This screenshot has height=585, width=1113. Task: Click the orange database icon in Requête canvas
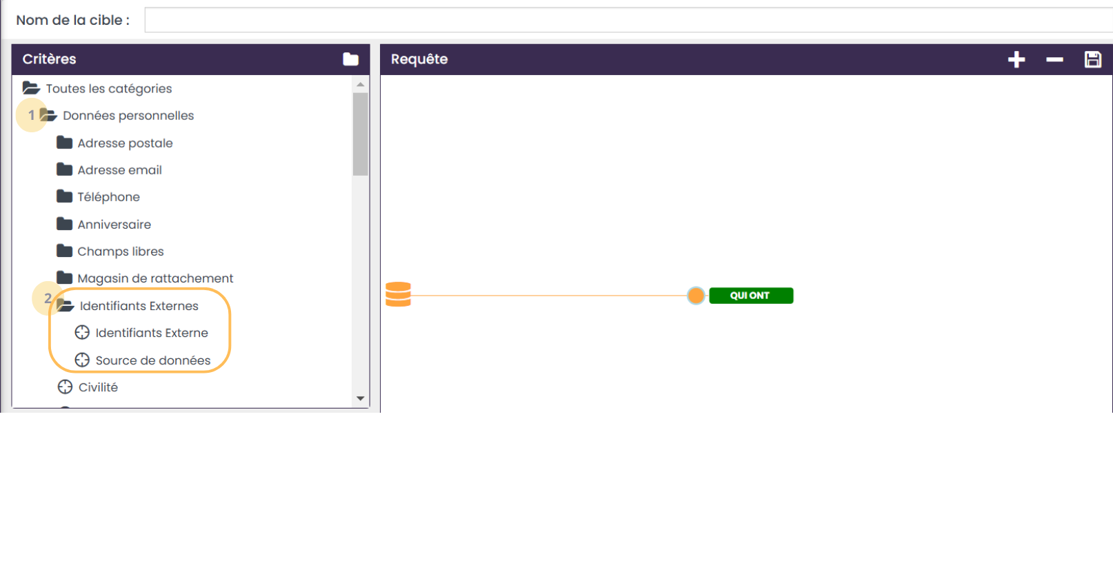click(x=398, y=294)
